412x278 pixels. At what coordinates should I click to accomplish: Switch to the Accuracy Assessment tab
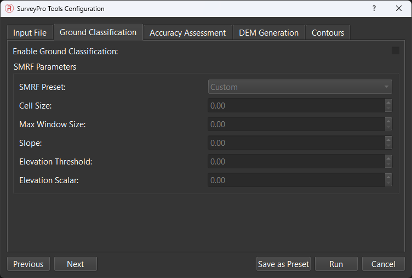pos(187,33)
